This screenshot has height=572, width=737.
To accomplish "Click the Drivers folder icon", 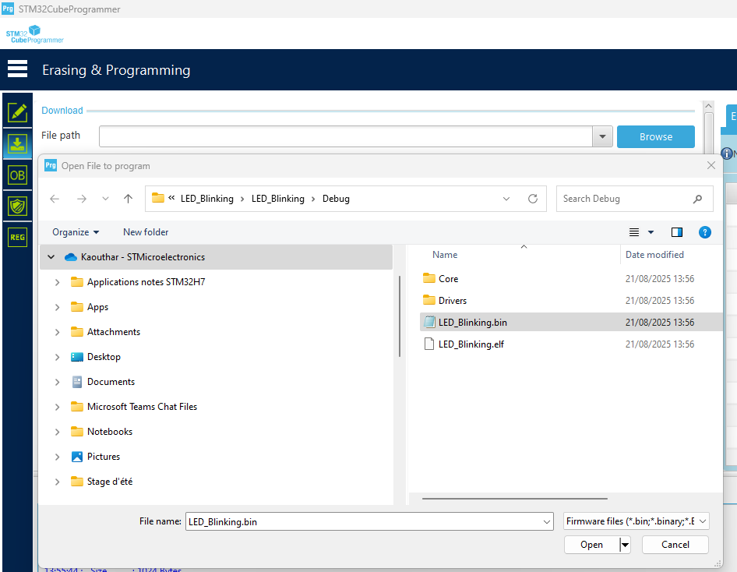I will point(428,300).
